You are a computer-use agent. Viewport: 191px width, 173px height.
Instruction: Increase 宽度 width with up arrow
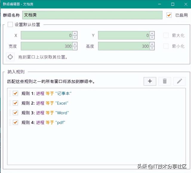75,44
